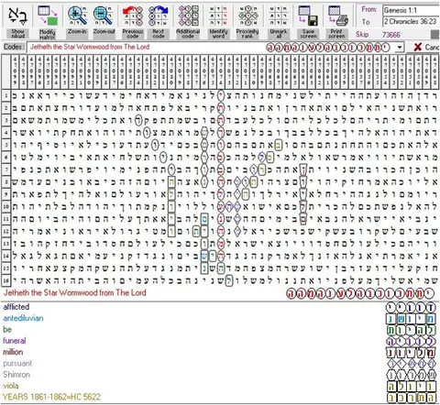Open the Proximity rank tool
Image resolution: width=440 pixels, height=405 pixels.
point(247,22)
